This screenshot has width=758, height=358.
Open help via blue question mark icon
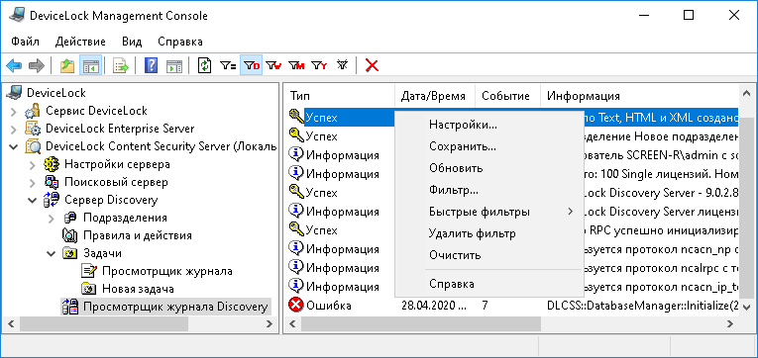[151, 65]
